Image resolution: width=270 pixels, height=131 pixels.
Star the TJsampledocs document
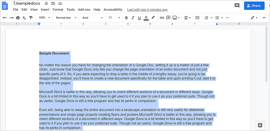tap(46, 3)
